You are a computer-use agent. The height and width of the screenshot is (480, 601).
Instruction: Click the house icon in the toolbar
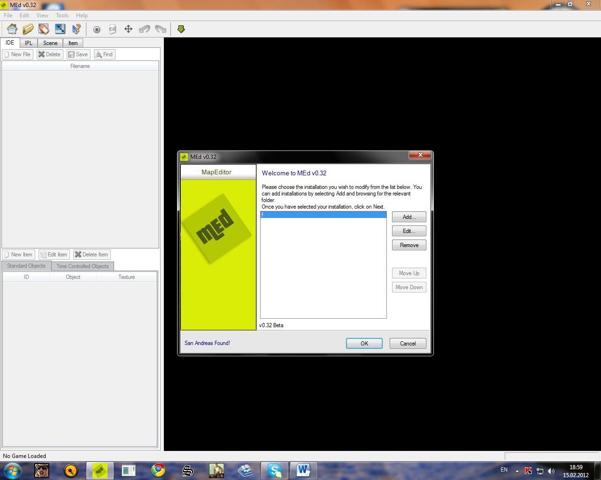pyautogui.click(x=12, y=29)
